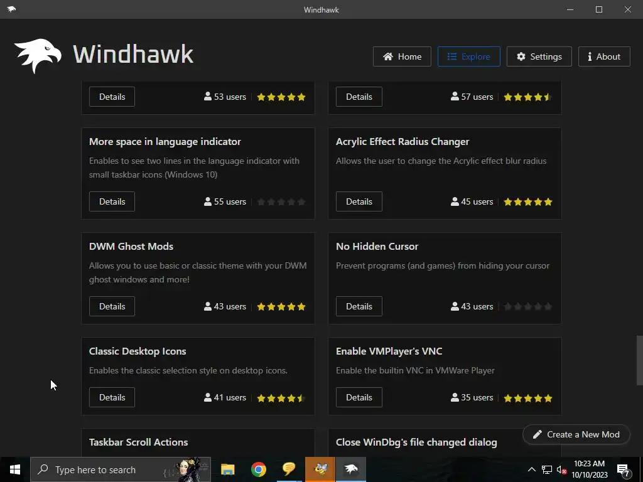The image size is (643, 482).
Task: Click empty star rating of More space mod
Action: tap(281, 202)
